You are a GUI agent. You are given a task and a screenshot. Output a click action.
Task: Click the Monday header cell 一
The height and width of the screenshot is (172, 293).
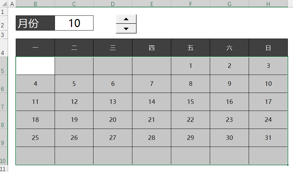tap(35, 48)
